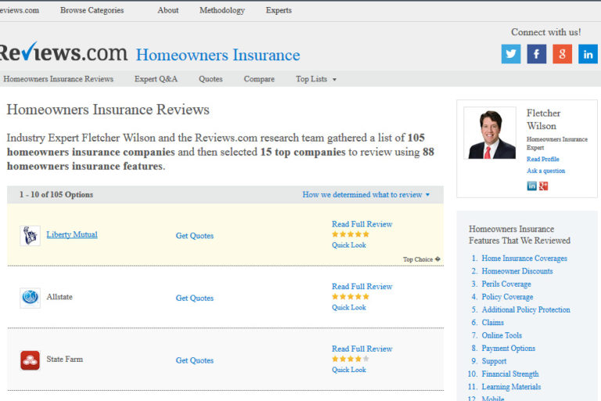Open Claims feature link

coord(492,323)
